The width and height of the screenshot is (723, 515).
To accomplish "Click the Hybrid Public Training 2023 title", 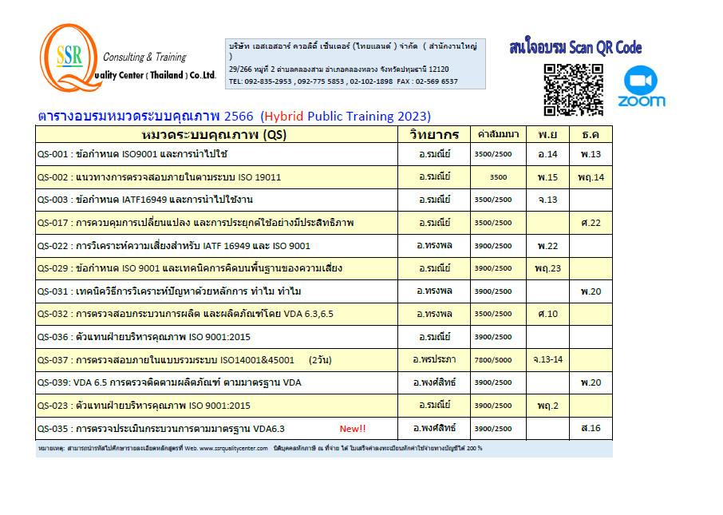I will coord(235,116).
